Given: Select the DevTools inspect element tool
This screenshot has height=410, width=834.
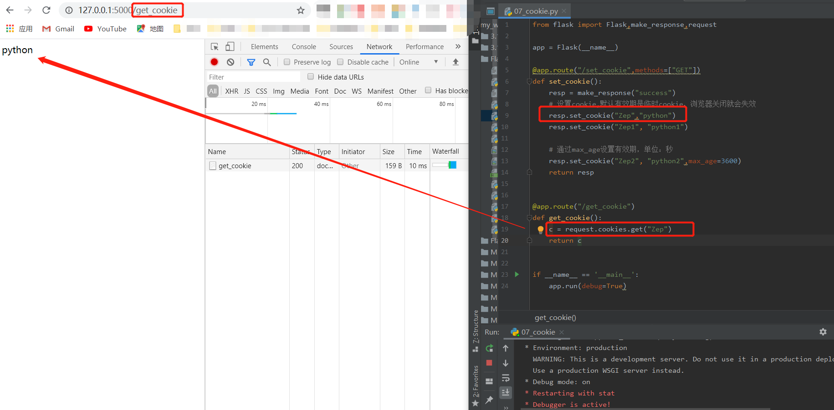Looking at the screenshot, I should (215, 46).
